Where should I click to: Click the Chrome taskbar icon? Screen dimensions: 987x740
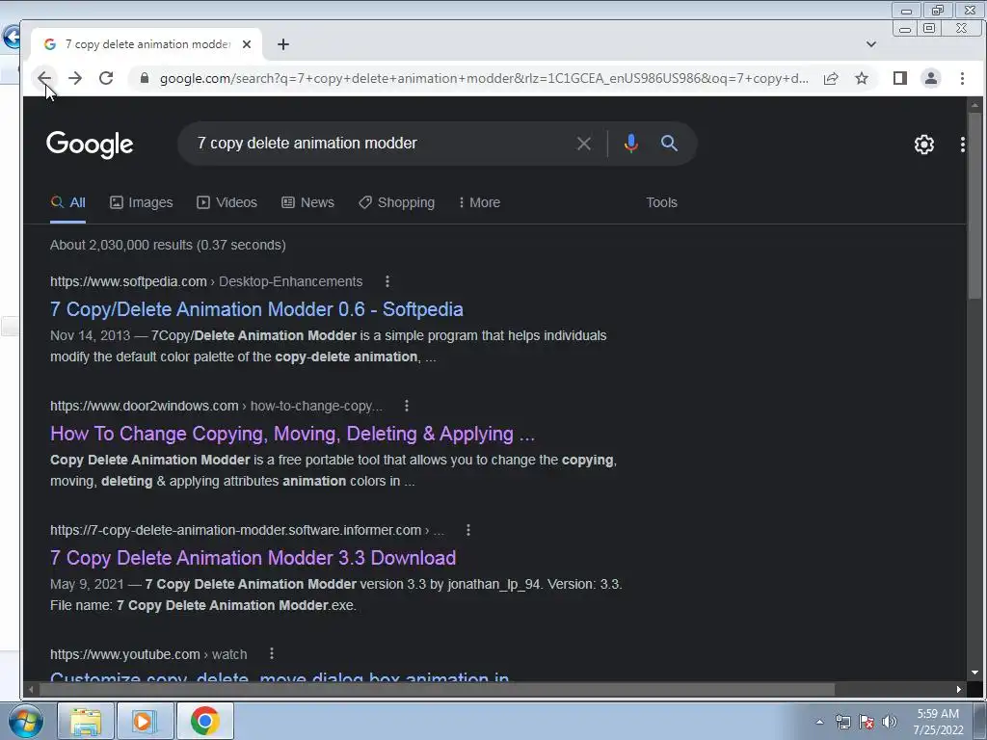(x=204, y=721)
